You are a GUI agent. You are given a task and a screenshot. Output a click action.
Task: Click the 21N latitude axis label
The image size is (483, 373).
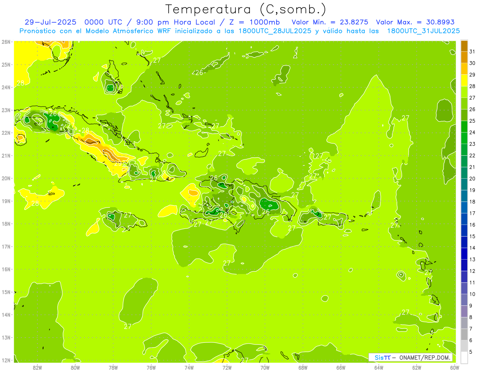coord(6,156)
